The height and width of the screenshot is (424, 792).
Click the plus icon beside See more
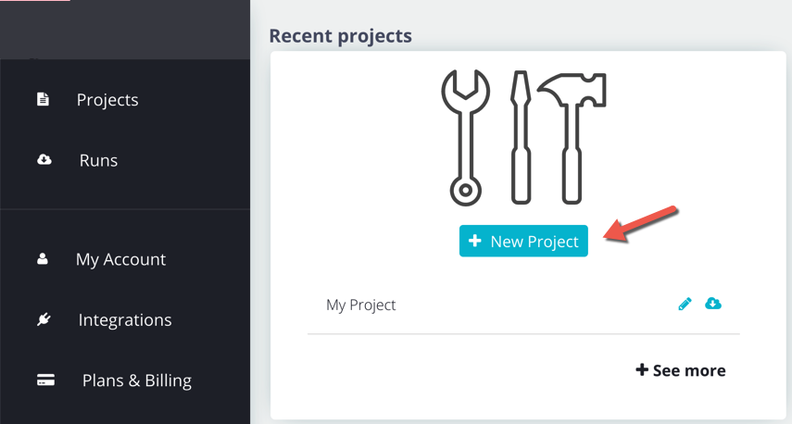642,369
